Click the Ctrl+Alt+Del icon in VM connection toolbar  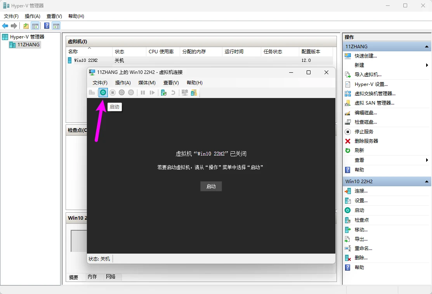tap(92, 93)
